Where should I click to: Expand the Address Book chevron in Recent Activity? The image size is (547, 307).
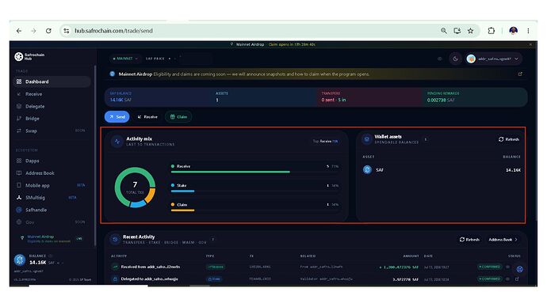click(516, 240)
